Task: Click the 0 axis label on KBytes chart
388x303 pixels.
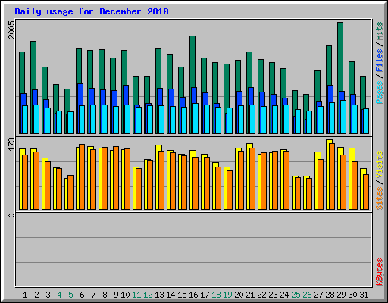Action: coord(11,215)
